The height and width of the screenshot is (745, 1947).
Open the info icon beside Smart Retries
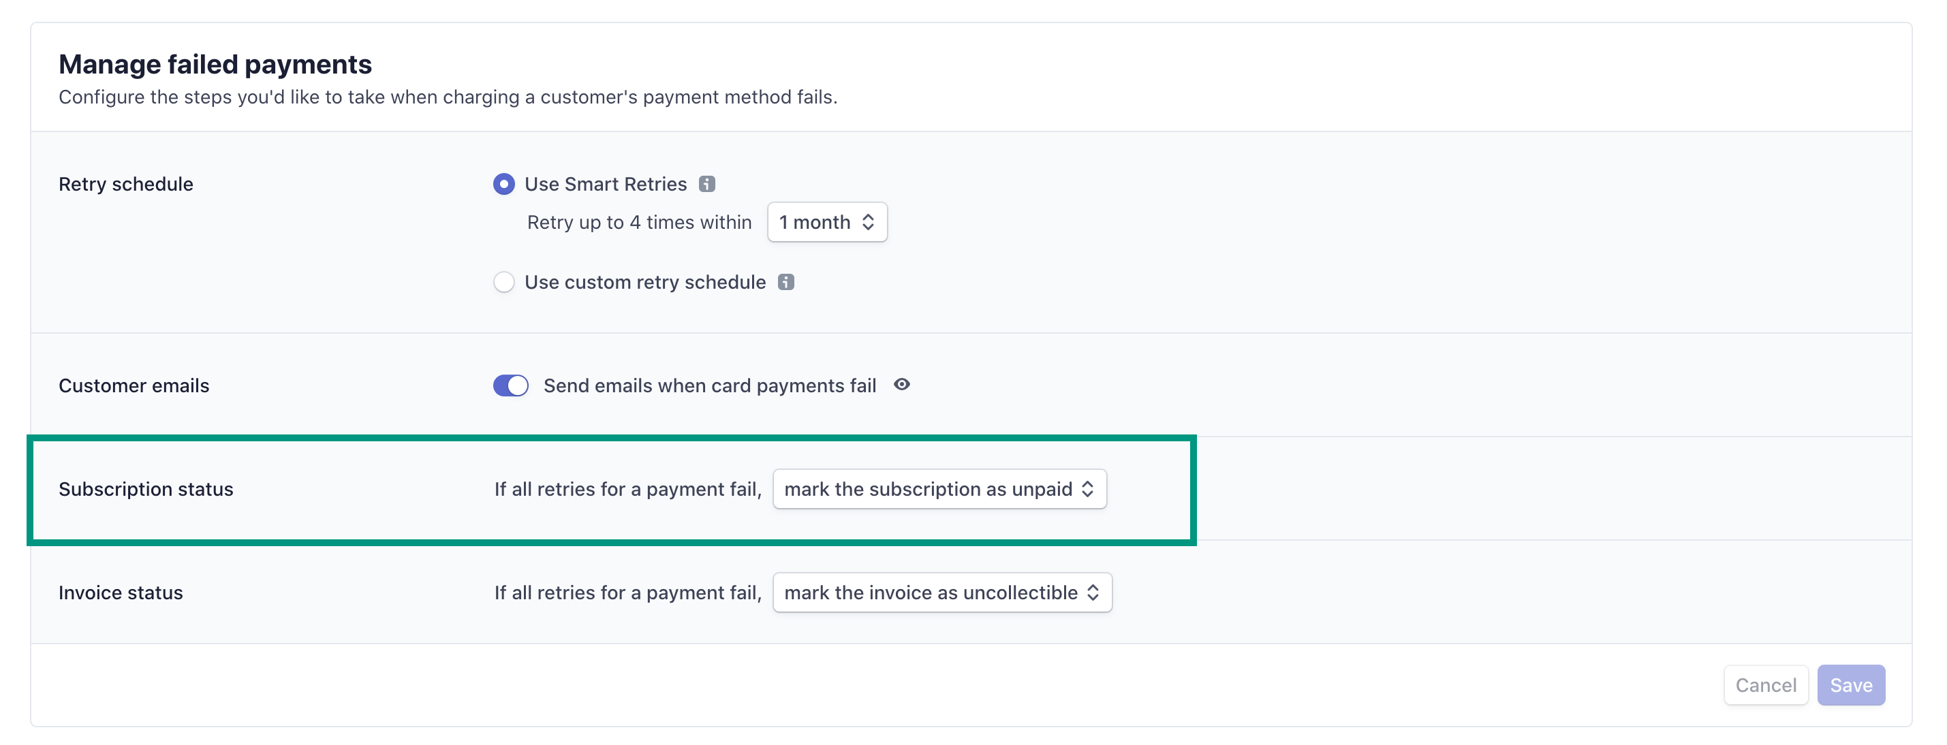[x=706, y=184]
